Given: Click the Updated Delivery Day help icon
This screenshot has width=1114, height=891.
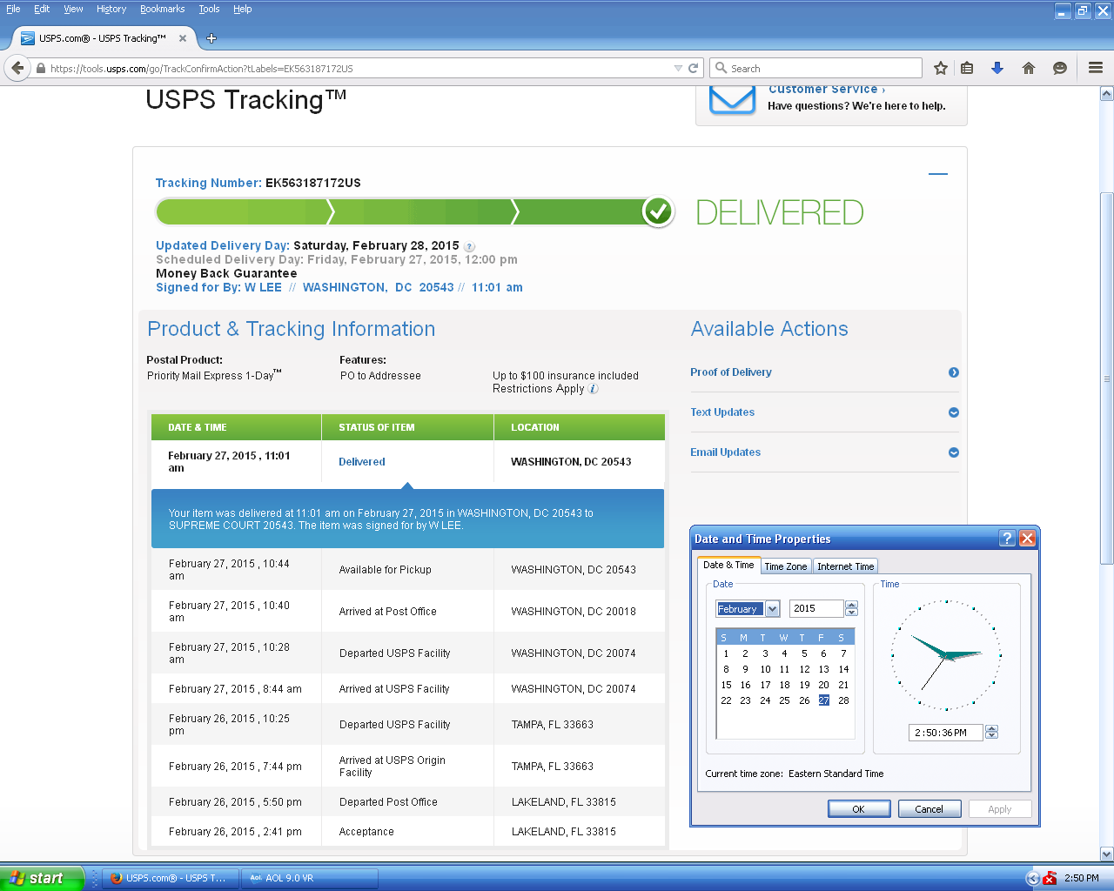Looking at the screenshot, I should (470, 246).
